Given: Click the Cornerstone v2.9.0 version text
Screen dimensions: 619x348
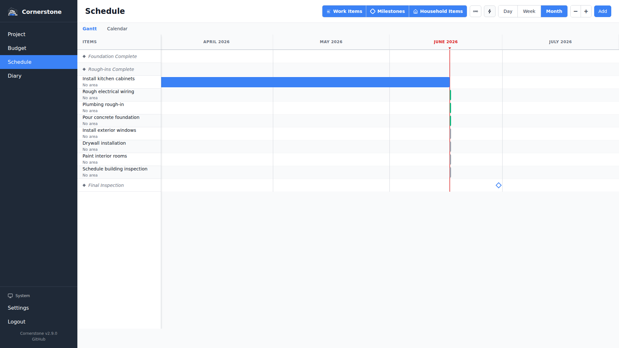Looking at the screenshot, I should tap(39, 333).
